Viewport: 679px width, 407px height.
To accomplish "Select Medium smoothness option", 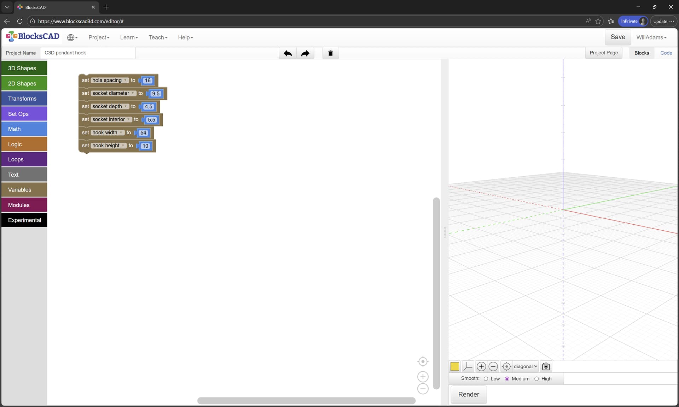I will (507, 379).
